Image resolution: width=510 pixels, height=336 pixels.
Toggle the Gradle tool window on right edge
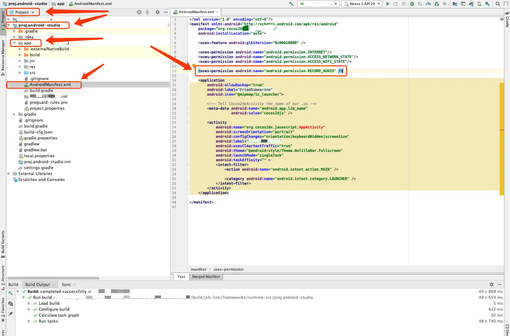tap(507, 19)
